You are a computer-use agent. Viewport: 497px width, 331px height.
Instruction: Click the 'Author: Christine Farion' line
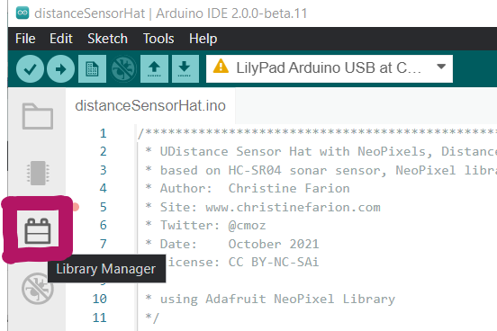[x=248, y=189]
